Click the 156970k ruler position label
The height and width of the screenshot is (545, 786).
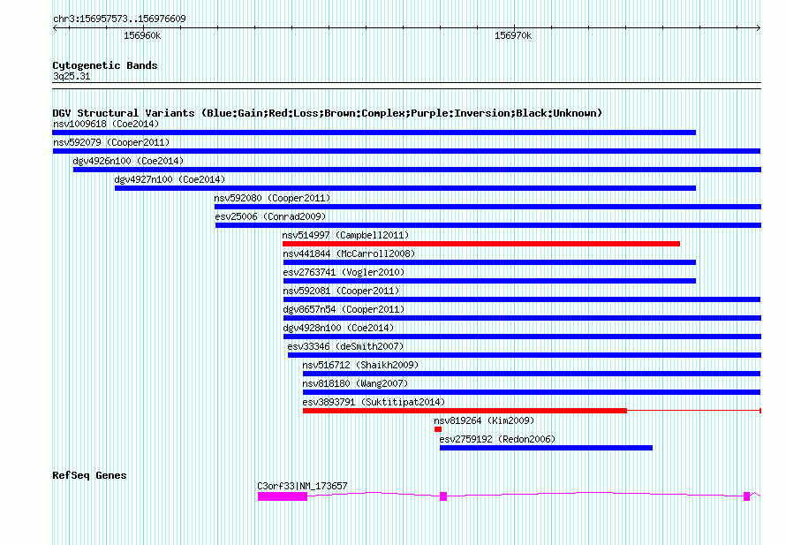[512, 36]
